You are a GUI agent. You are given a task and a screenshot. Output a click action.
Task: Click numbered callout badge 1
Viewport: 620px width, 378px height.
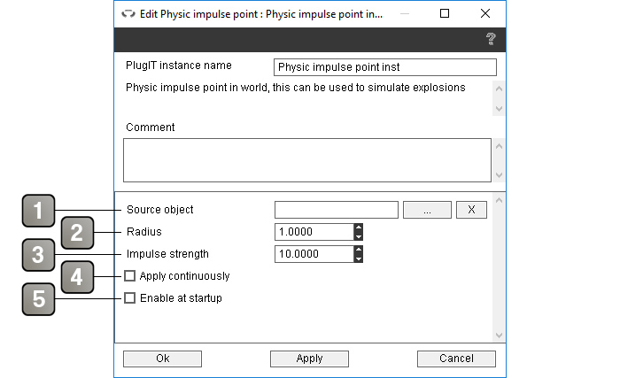[x=38, y=211]
